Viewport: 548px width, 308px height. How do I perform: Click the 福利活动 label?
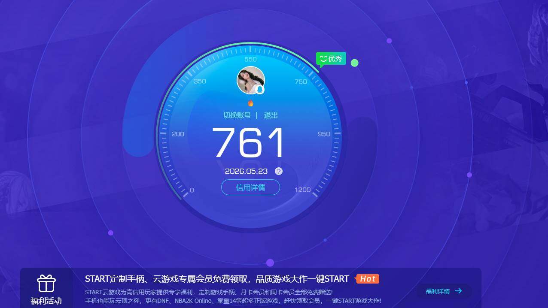46,301
